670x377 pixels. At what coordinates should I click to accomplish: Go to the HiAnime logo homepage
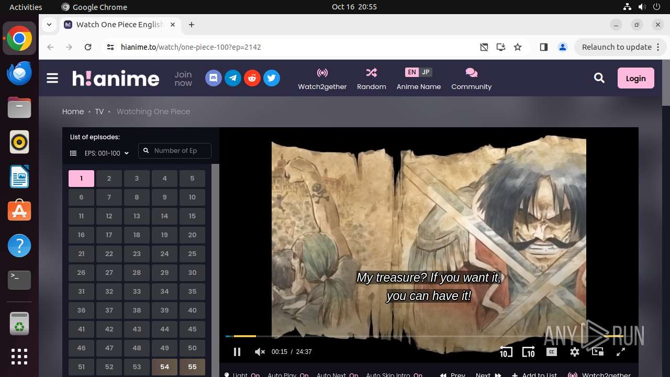point(116,79)
